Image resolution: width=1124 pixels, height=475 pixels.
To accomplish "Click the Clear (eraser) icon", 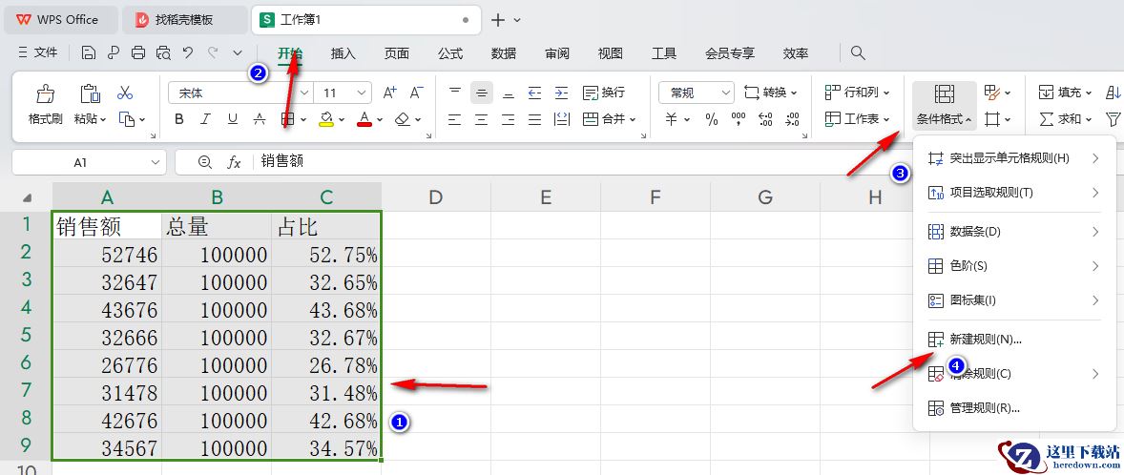I will click(x=402, y=119).
